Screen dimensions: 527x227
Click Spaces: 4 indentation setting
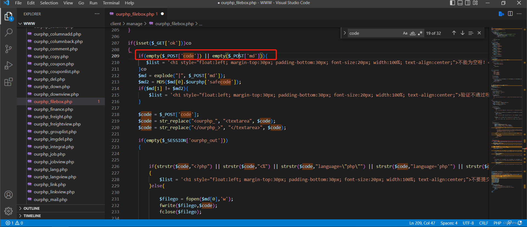(449, 223)
